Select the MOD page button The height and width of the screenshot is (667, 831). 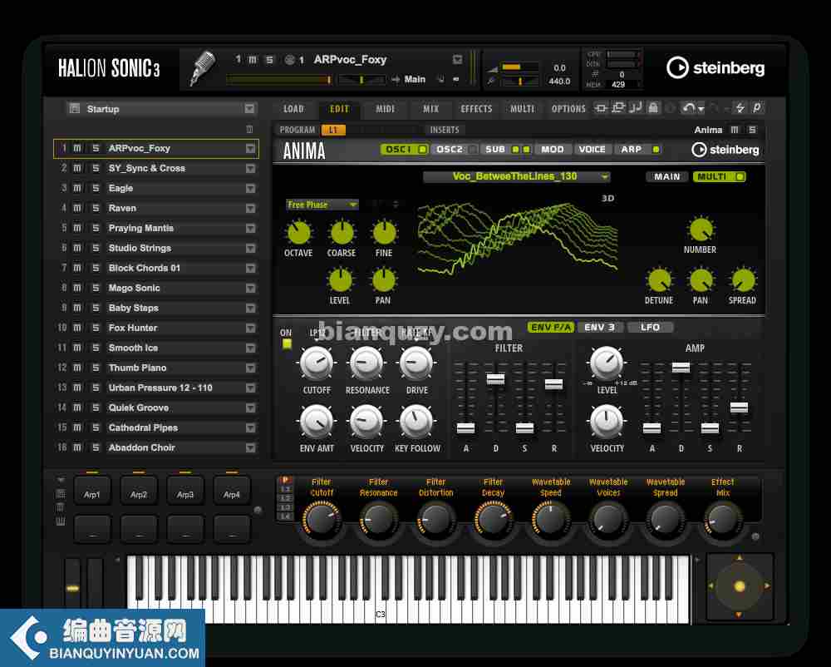tap(553, 150)
